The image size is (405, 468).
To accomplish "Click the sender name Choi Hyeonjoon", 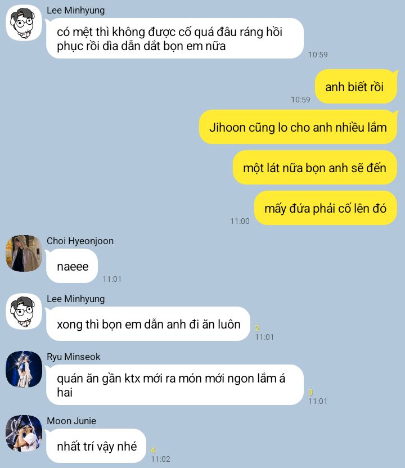I will click(x=80, y=241).
